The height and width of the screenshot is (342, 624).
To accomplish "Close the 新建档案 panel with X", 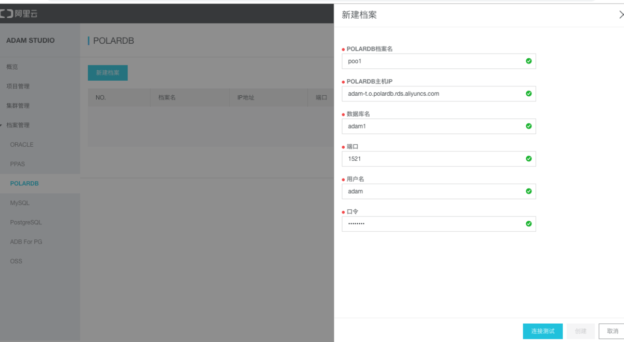I will [x=621, y=15].
